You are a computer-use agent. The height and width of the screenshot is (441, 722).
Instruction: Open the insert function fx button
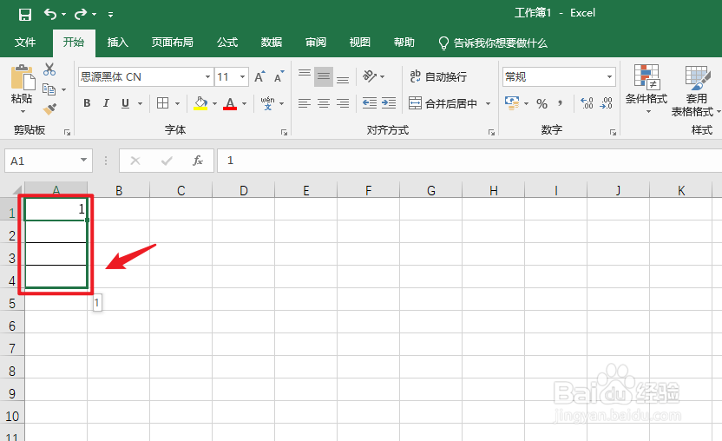point(198,161)
